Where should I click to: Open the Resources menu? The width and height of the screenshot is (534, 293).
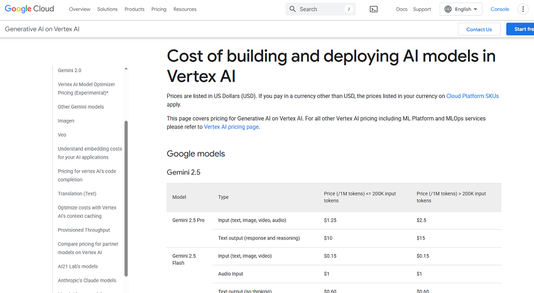click(185, 9)
